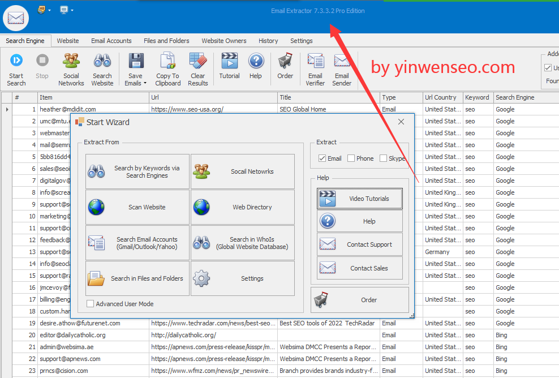Sort by the Url column header
Viewport: 559px width, 378px height.
click(x=213, y=97)
